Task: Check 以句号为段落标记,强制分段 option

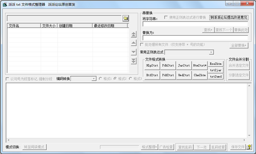Action: pos(7,79)
